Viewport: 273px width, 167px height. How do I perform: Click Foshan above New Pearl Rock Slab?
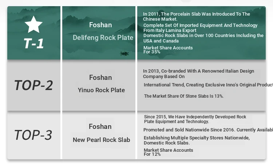100,126
